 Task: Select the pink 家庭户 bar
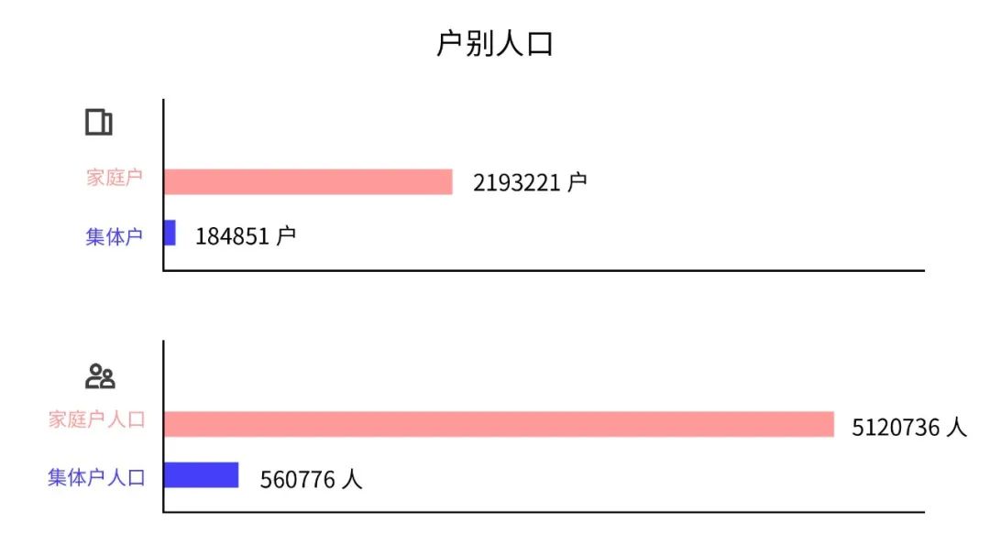coord(308,181)
